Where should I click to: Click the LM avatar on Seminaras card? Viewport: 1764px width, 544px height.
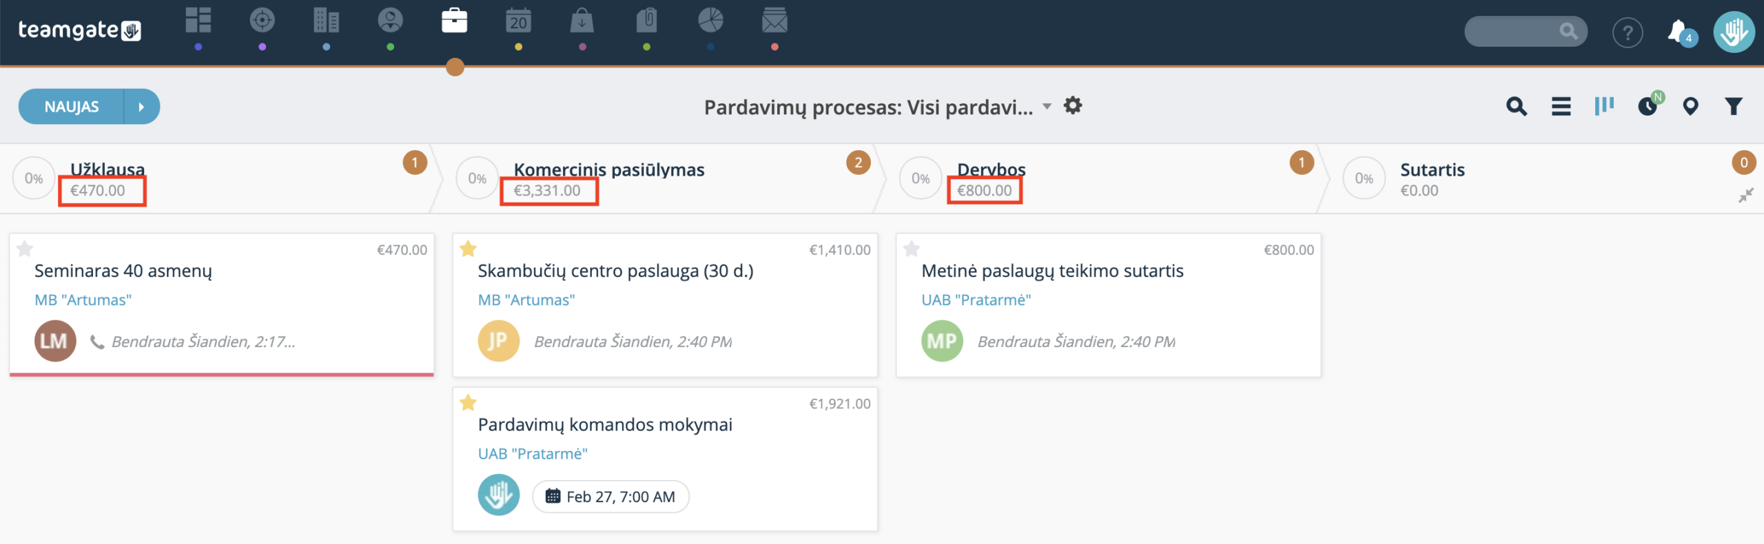(55, 341)
